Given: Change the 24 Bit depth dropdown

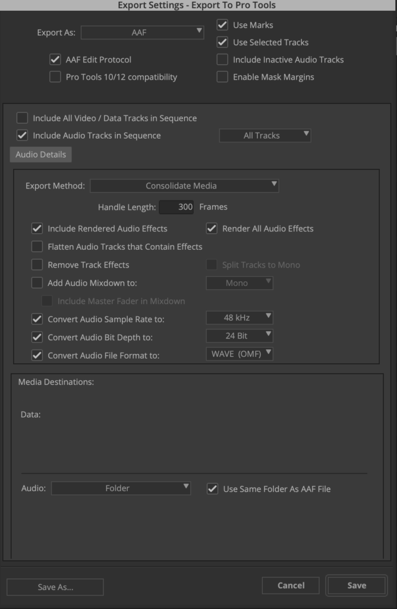Looking at the screenshot, I should [240, 336].
